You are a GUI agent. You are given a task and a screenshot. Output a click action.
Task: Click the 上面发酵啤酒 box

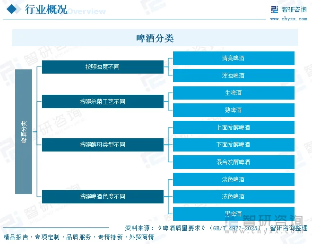click(234, 127)
